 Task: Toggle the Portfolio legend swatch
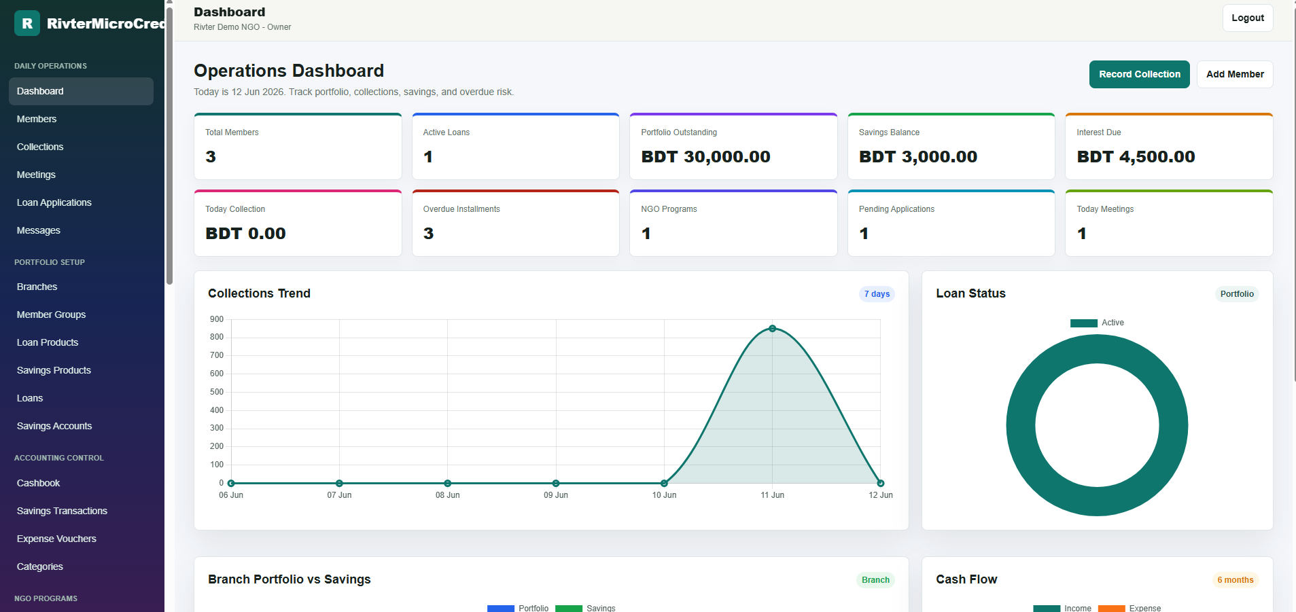click(x=501, y=608)
